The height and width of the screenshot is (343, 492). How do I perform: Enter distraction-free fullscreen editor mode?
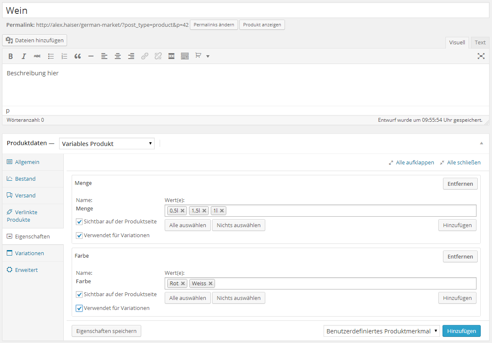(x=481, y=56)
